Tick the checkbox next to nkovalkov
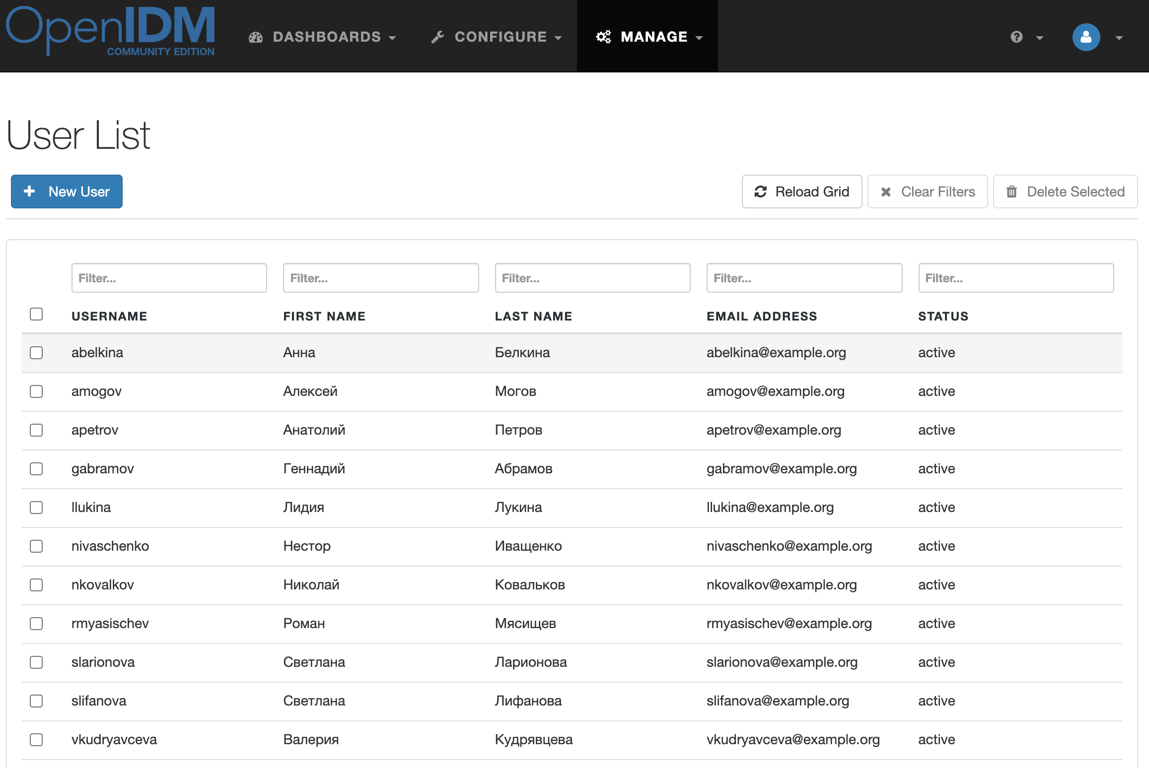 [36, 585]
